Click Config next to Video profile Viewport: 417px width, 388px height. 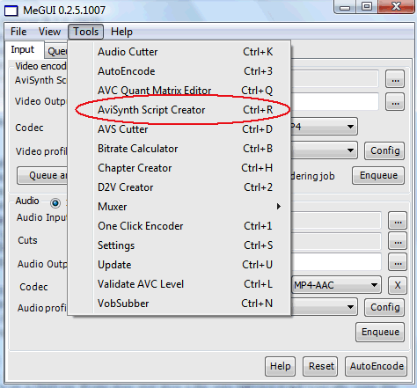384,150
